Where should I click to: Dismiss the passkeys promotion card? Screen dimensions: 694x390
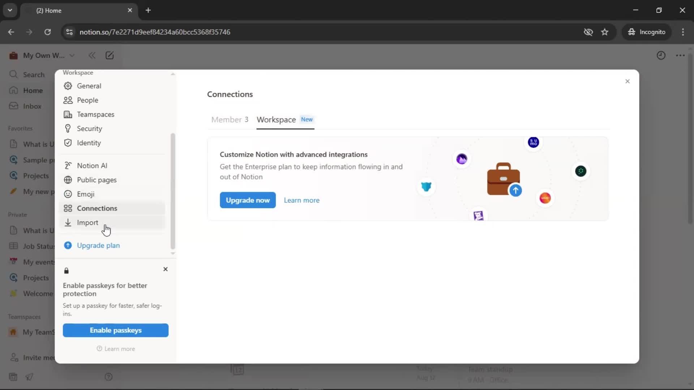coord(166,269)
